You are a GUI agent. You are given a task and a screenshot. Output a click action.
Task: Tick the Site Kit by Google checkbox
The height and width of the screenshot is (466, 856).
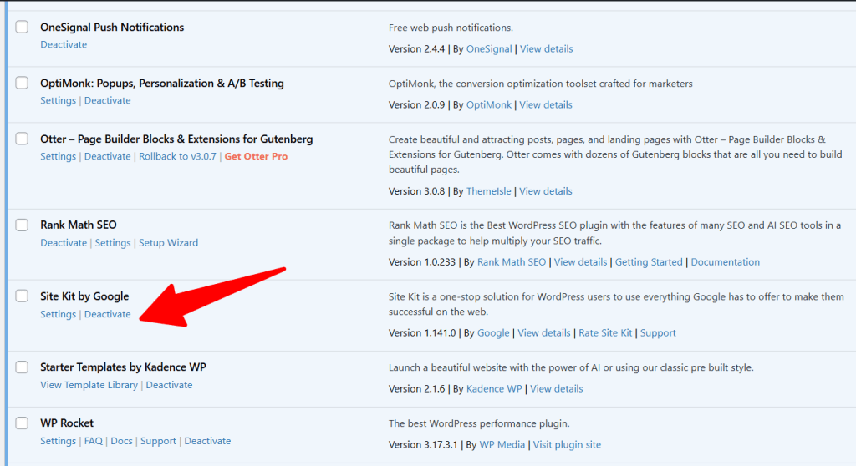pos(22,296)
